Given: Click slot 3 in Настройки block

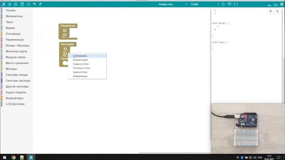Looking at the screenshot, I should [65, 48].
